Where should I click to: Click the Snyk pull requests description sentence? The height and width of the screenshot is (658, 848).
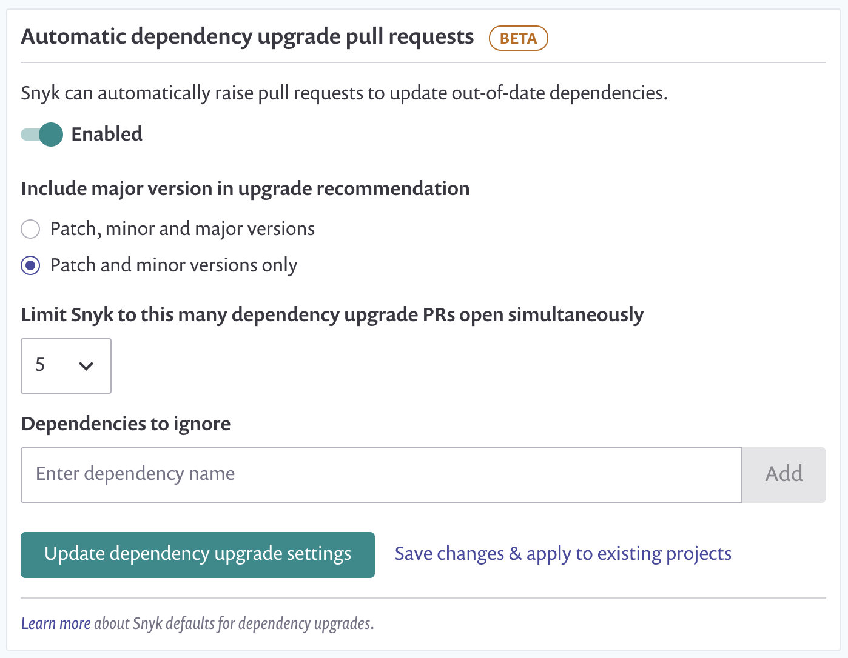344,93
